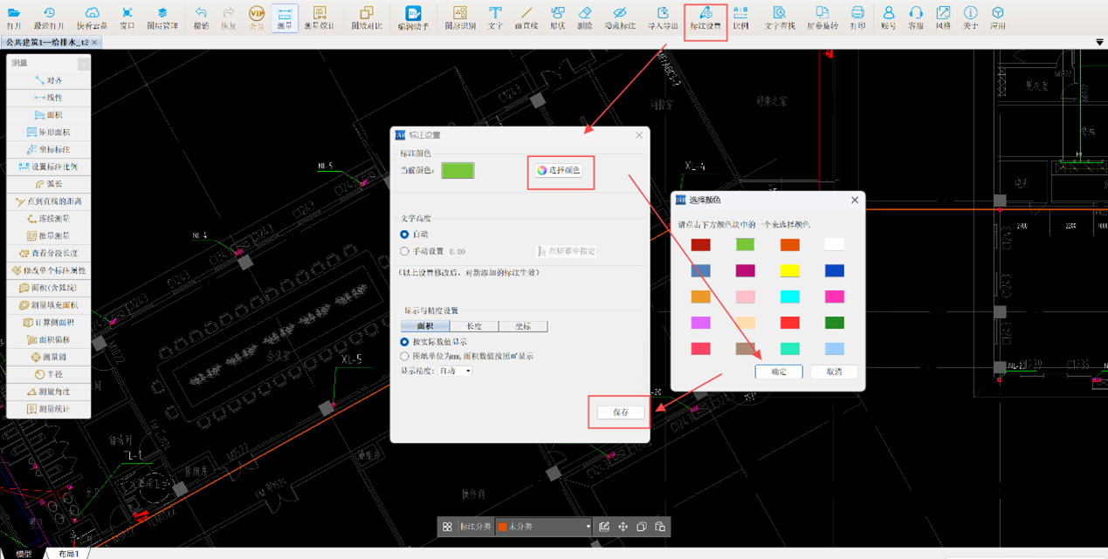Pick the yellow color swatch

pyautogui.click(x=789, y=271)
